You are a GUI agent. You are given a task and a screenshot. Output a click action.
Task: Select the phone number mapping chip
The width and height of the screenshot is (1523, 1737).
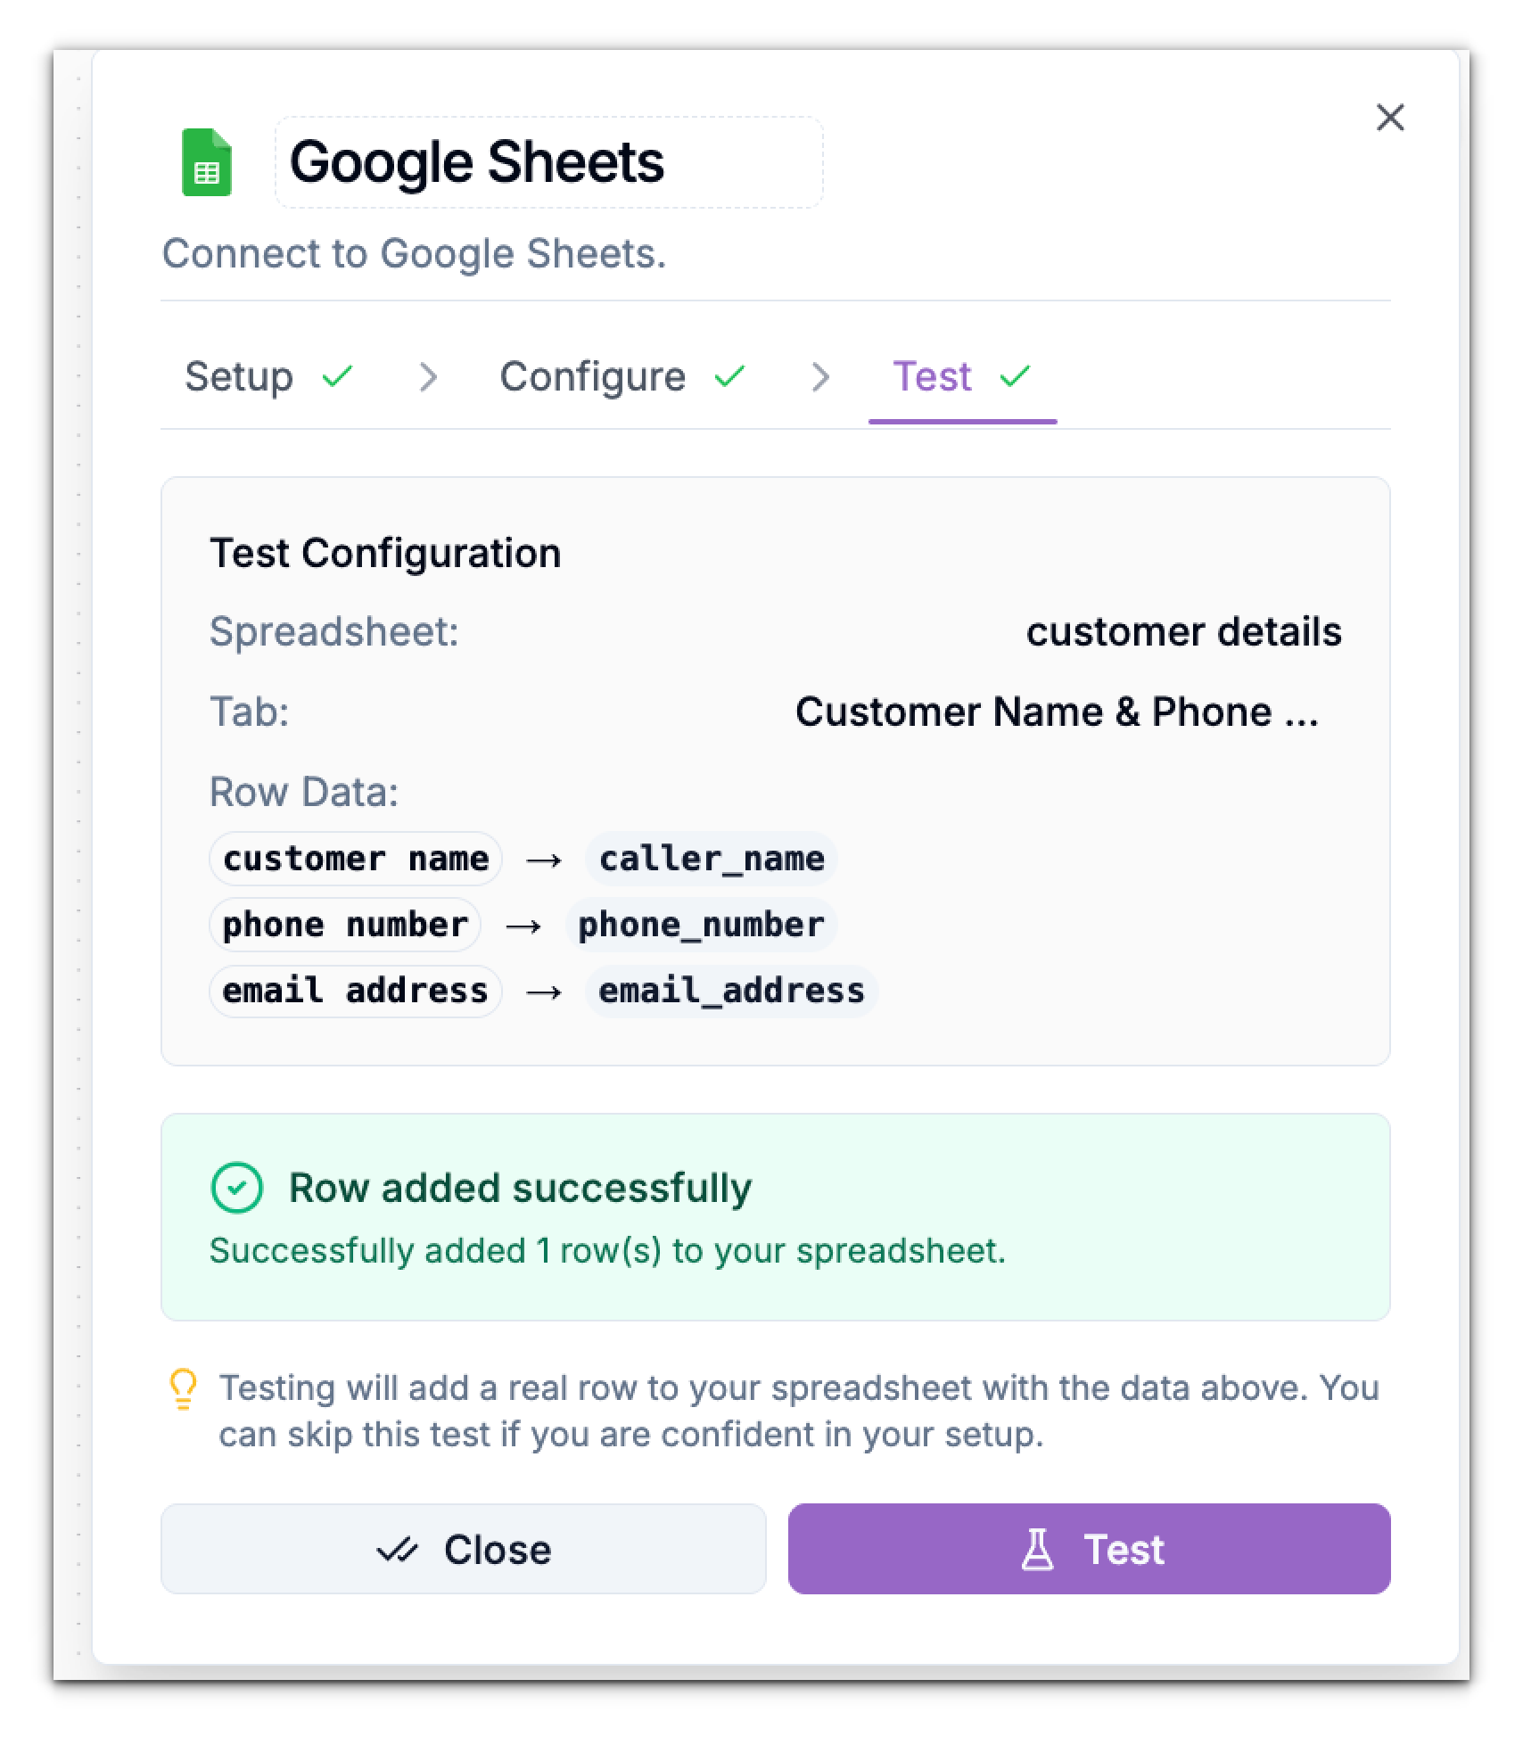pyautogui.click(x=345, y=925)
